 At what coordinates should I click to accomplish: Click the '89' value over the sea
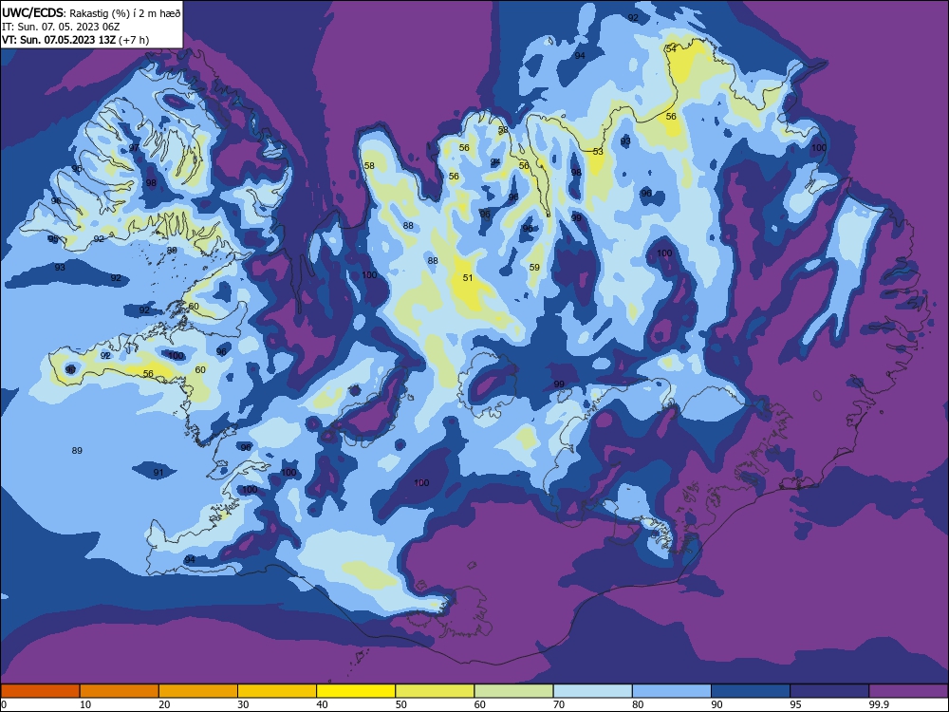pos(77,450)
